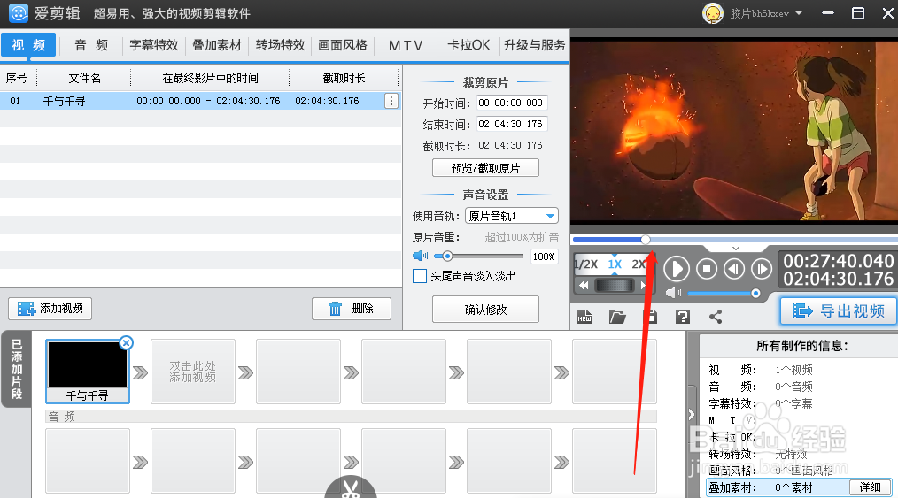Open the 音频 tab
Viewport: 898px width, 498px height.
91,45
